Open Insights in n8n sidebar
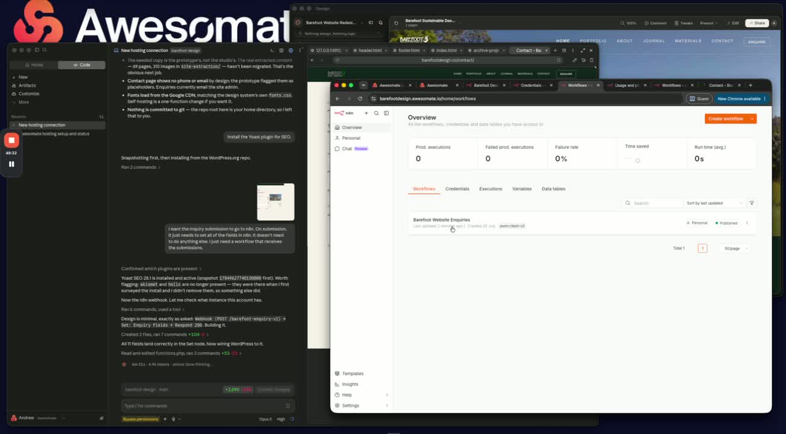The image size is (786, 434). 362,384
